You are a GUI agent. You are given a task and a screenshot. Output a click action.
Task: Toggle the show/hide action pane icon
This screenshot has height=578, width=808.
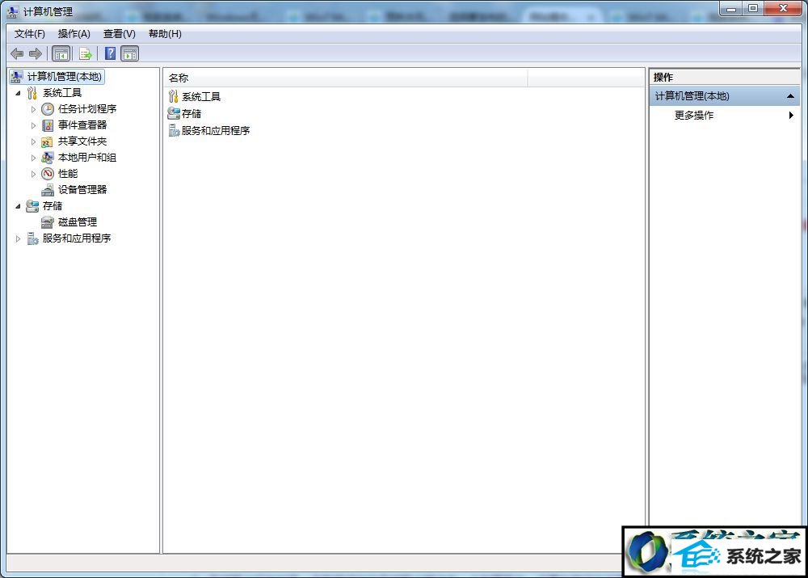pyautogui.click(x=130, y=53)
